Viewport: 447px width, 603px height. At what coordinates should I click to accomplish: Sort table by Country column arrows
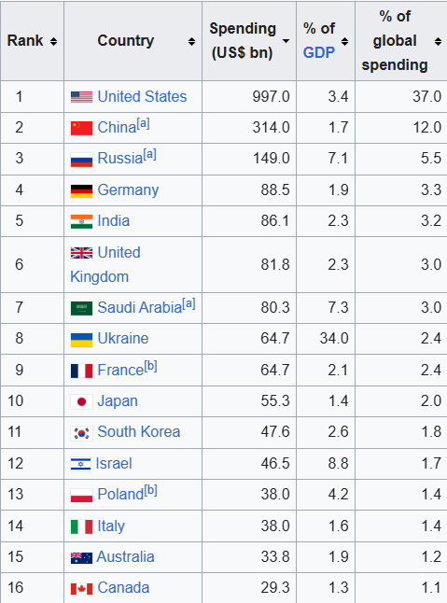[191, 41]
